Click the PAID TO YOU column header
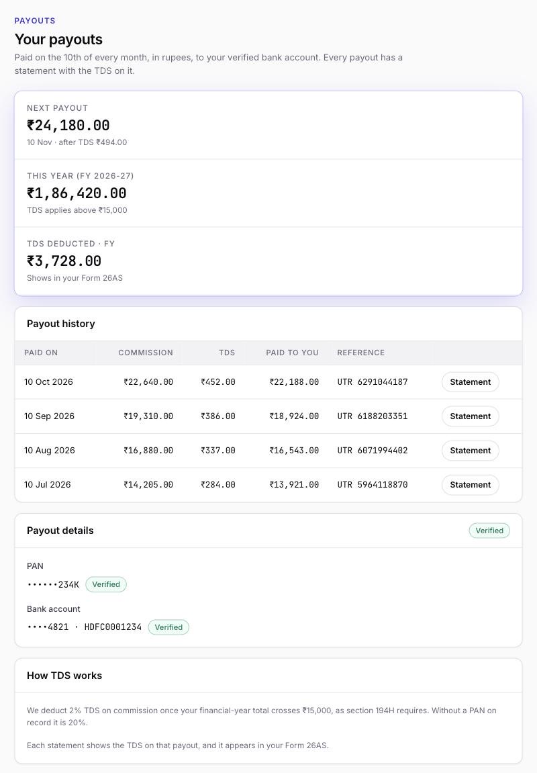 click(x=292, y=353)
